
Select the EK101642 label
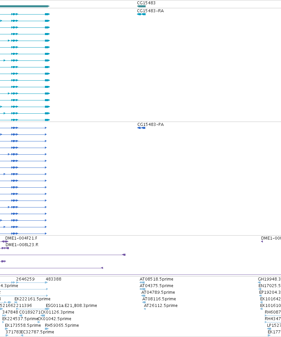[270, 299]
